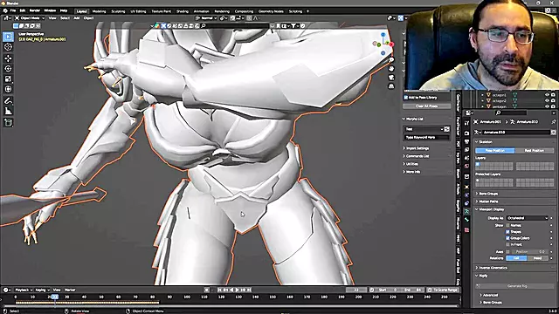Click the pin icon in properties header
The image size is (559, 314).
(553, 122)
